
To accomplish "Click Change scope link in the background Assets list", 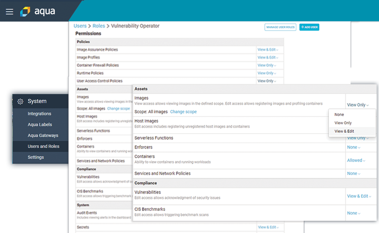I will coord(118,109).
